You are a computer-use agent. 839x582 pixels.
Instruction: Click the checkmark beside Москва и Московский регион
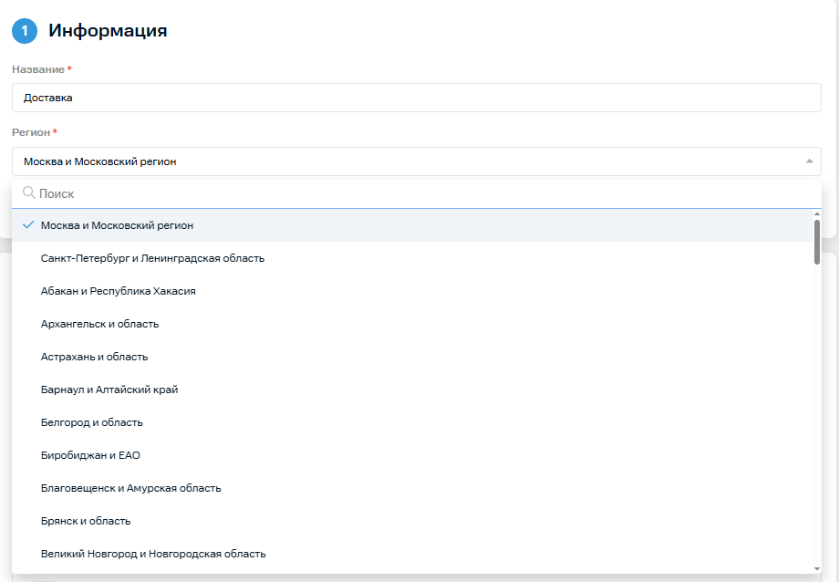pos(28,225)
